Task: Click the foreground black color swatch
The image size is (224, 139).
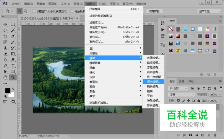Action: (x=7, y=91)
